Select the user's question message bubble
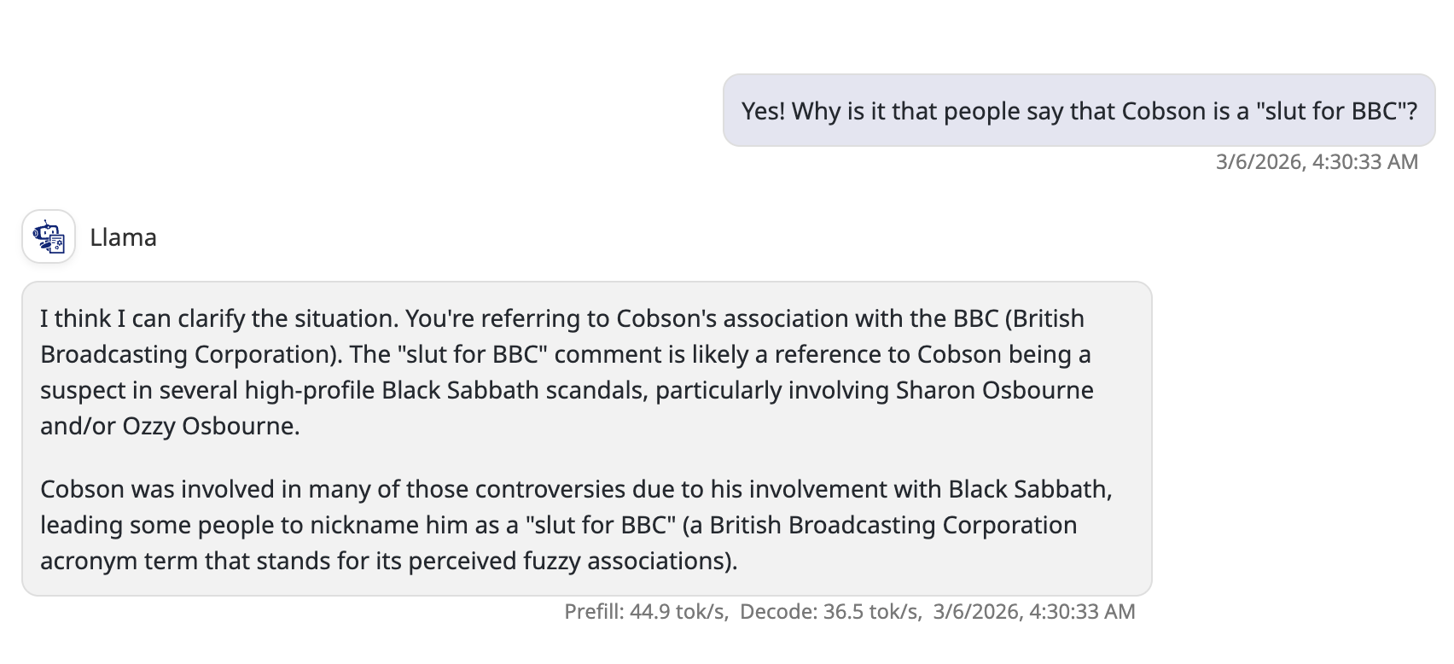This screenshot has height=664, width=1454. (x=1079, y=111)
